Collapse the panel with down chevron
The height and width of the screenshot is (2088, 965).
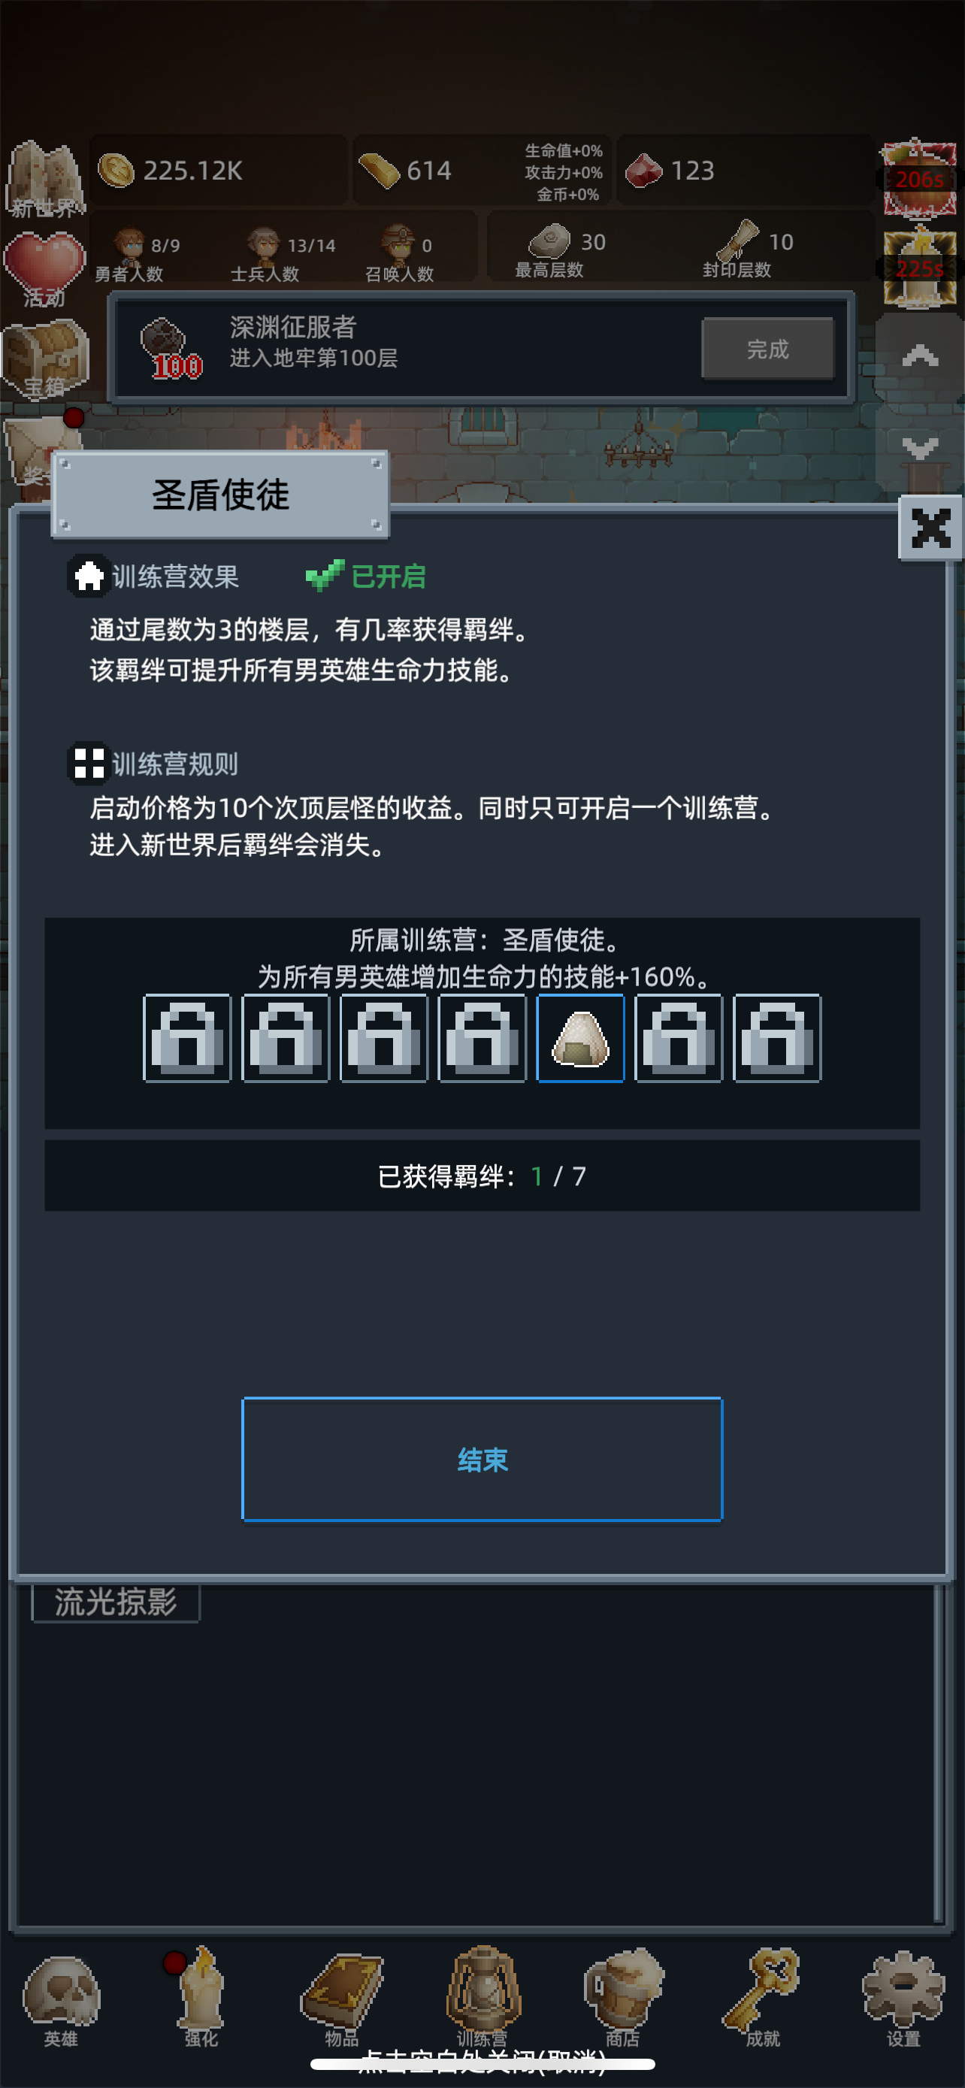920,446
